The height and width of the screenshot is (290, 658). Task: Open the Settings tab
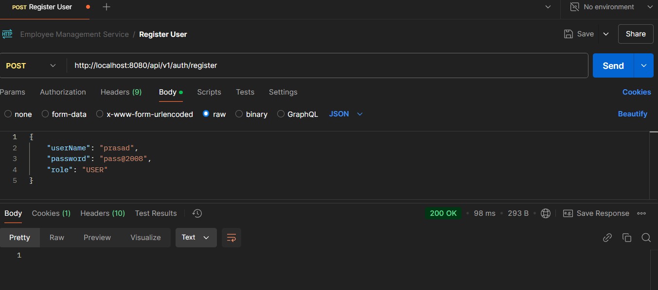(x=283, y=92)
